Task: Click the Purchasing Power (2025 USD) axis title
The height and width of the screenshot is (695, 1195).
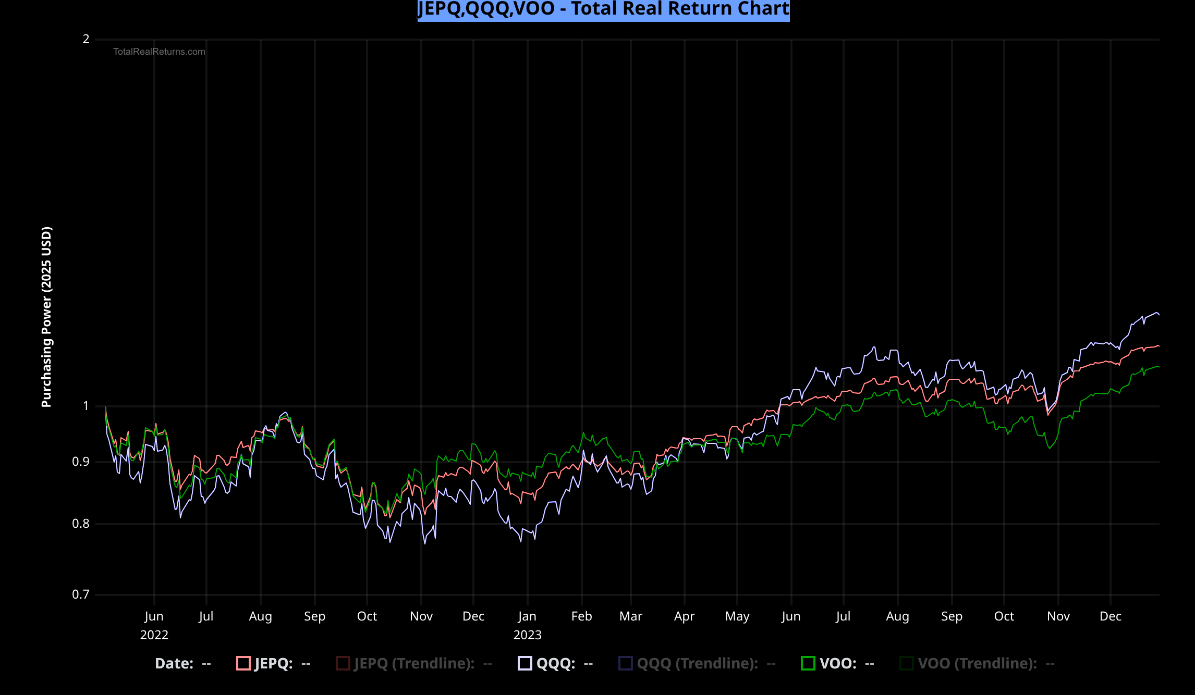Action: 46,317
